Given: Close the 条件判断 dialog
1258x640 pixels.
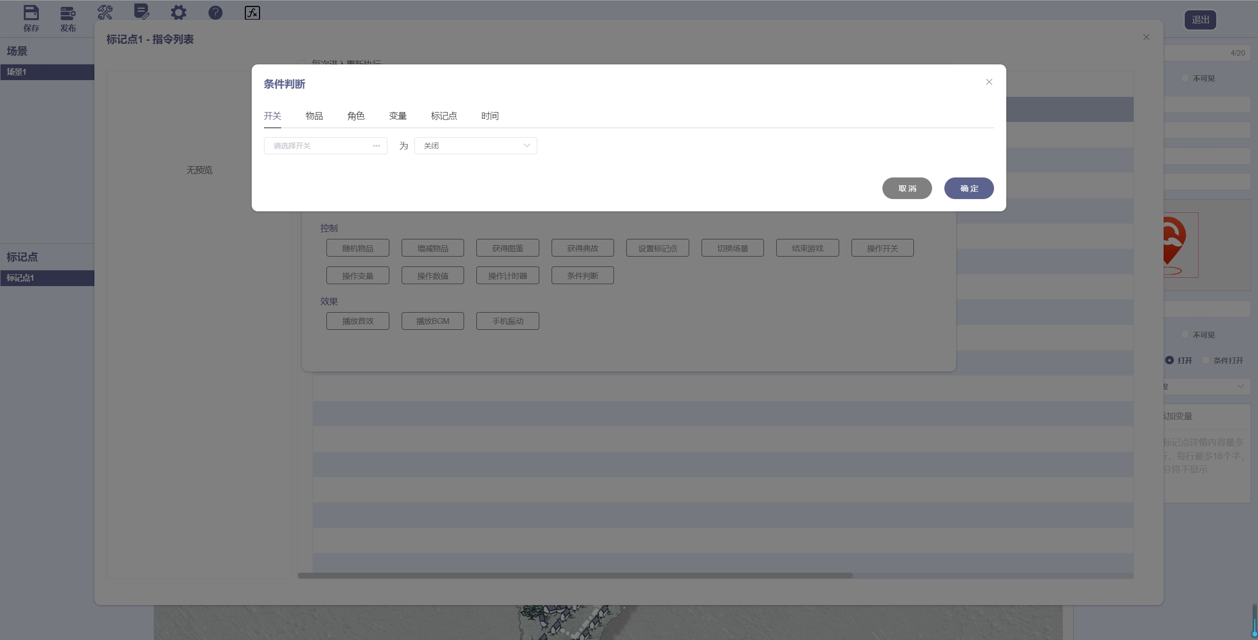Looking at the screenshot, I should pyautogui.click(x=989, y=82).
